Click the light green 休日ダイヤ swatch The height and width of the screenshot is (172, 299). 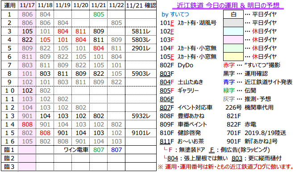[233, 48]
